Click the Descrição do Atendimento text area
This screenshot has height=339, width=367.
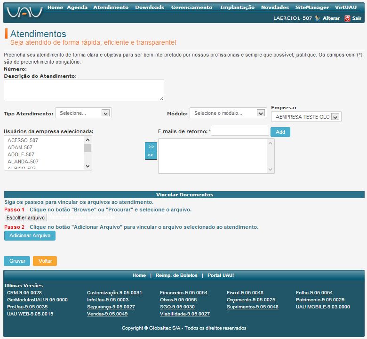84,90
